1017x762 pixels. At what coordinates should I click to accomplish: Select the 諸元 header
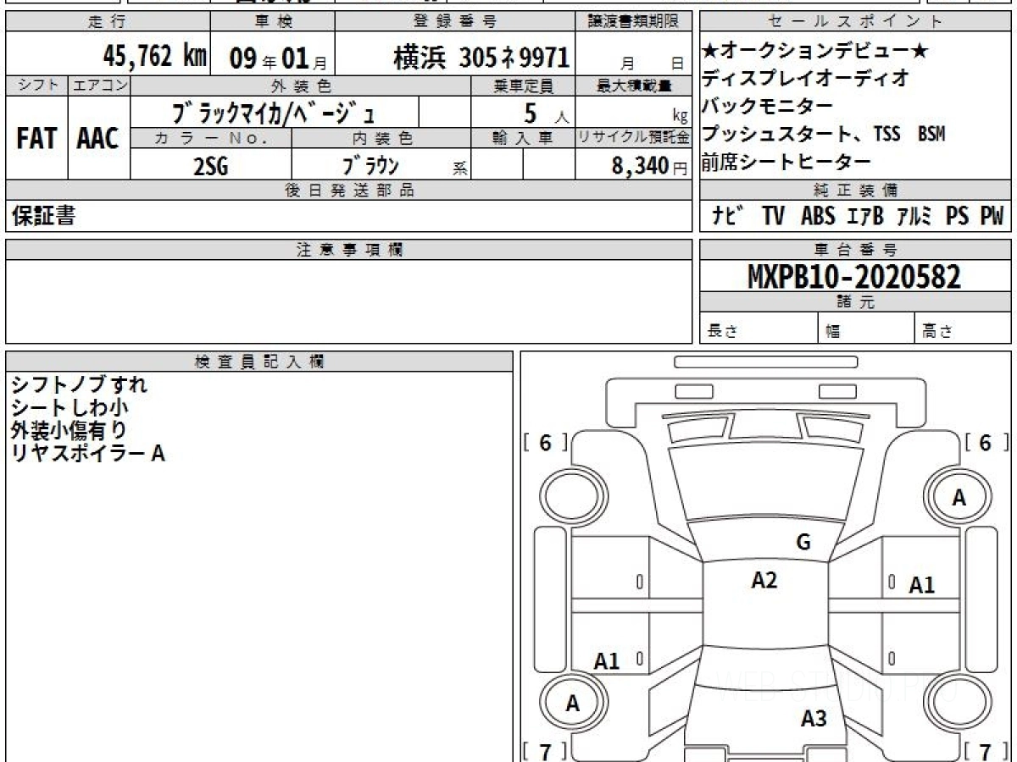click(855, 303)
